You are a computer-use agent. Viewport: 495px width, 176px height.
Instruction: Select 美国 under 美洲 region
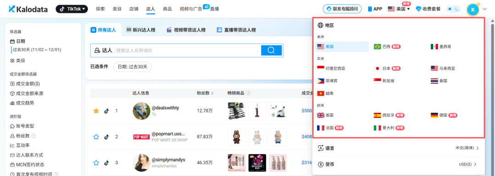point(342,47)
